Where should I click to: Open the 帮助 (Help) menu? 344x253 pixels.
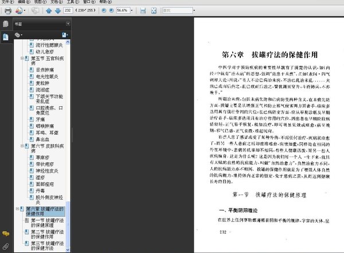105,2
